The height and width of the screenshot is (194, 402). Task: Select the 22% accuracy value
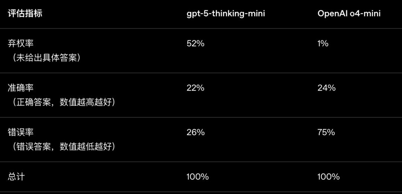pos(195,88)
